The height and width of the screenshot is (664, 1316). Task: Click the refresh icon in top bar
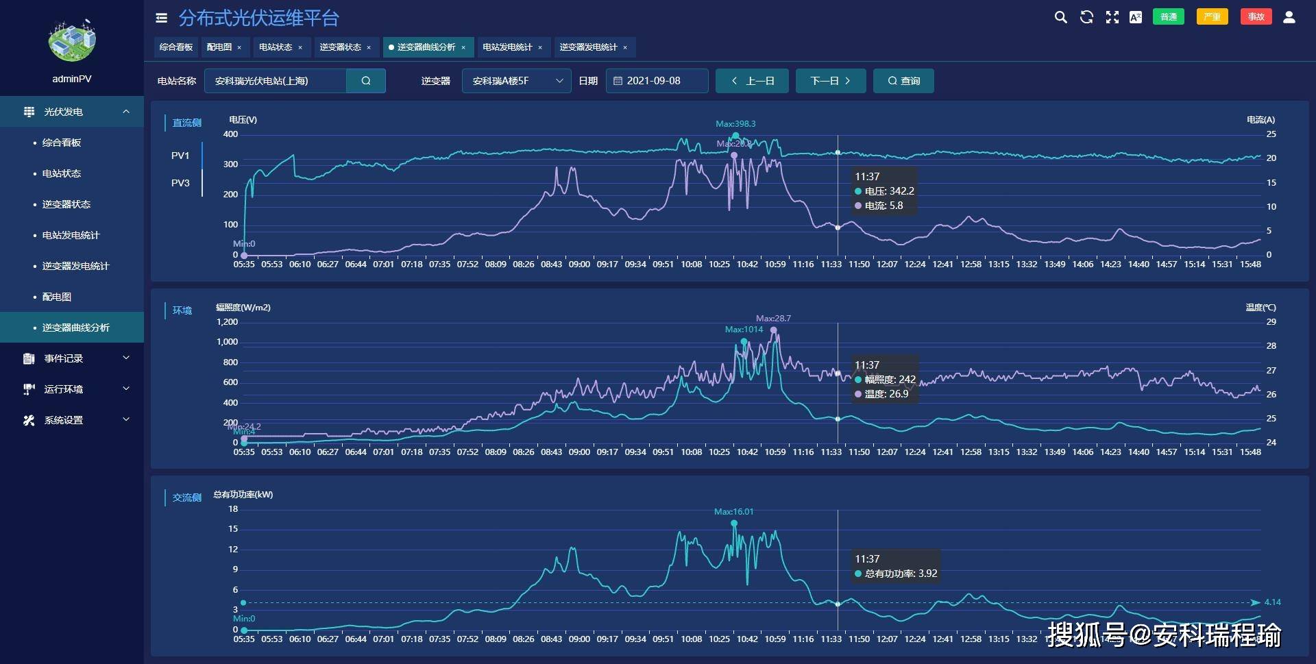click(x=1086, y=17)
